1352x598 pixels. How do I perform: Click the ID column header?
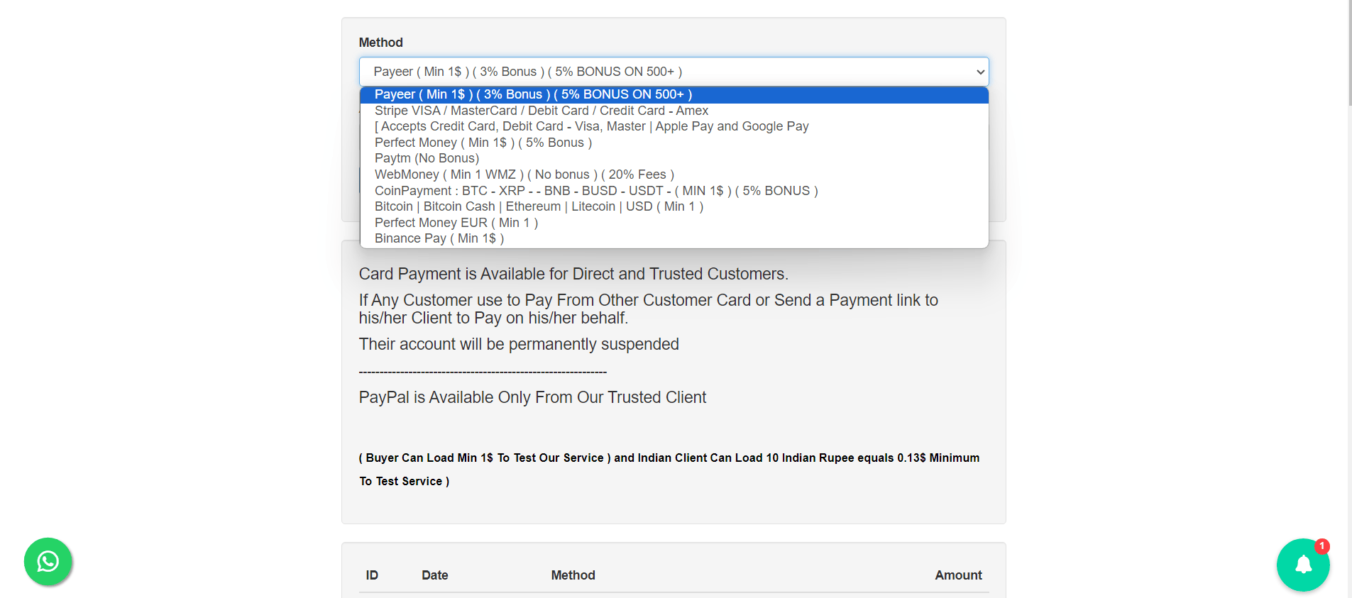[x=372, y=575]
